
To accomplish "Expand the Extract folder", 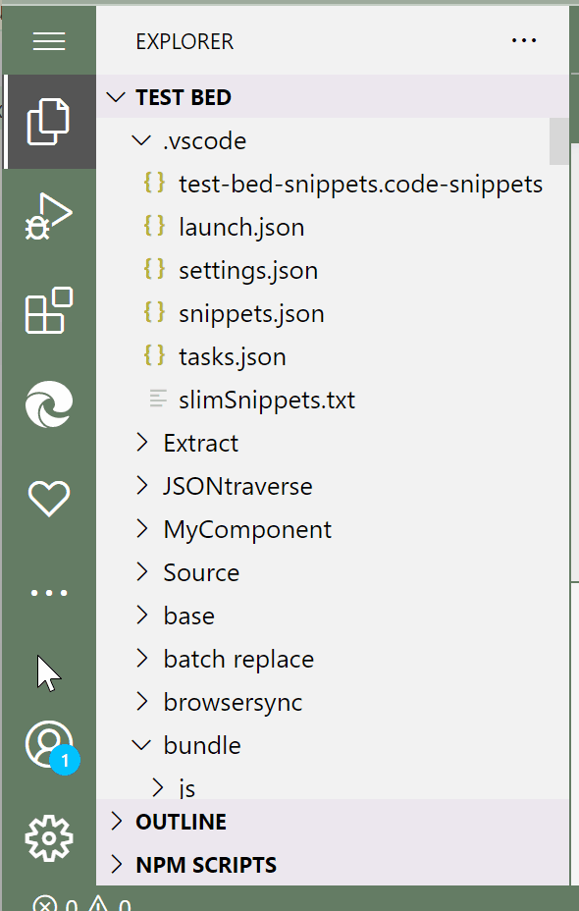I will (141, 443).
